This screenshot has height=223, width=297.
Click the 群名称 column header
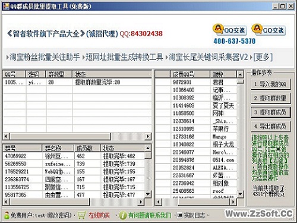[x=58, y=148]
